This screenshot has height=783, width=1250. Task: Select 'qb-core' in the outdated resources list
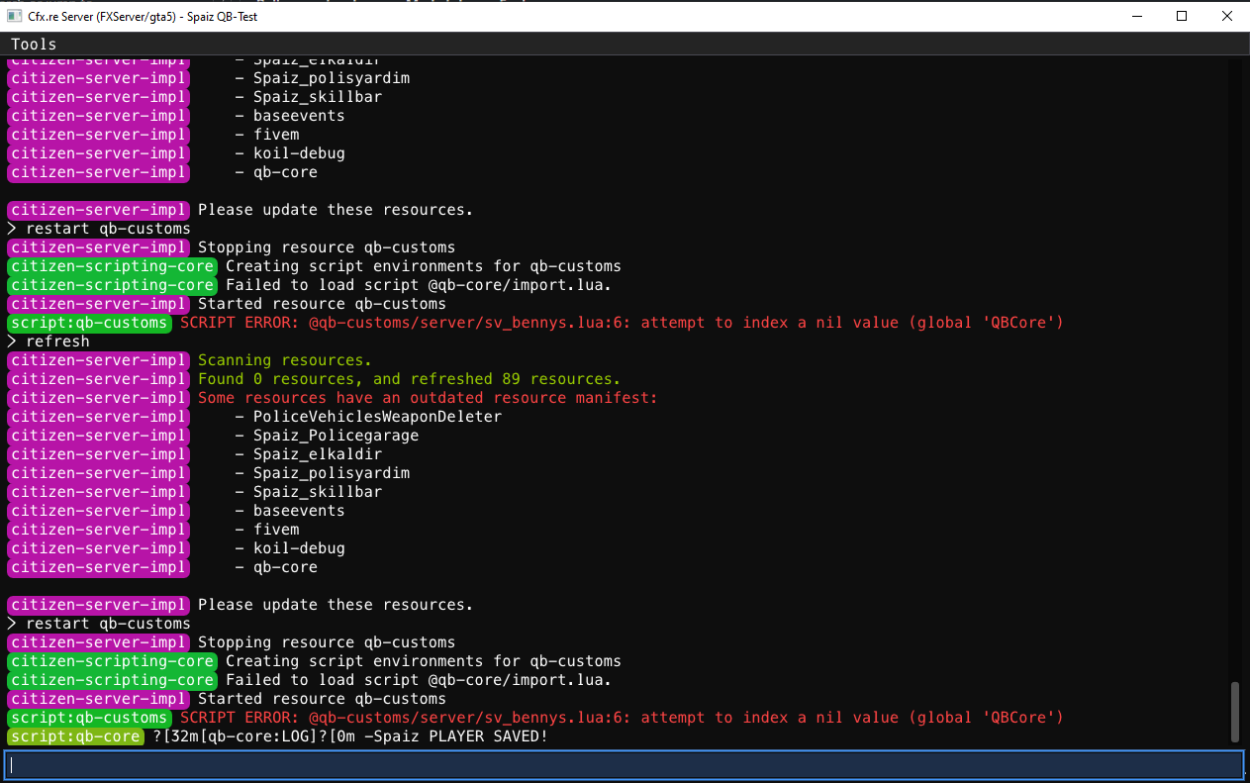pos(285,566)
